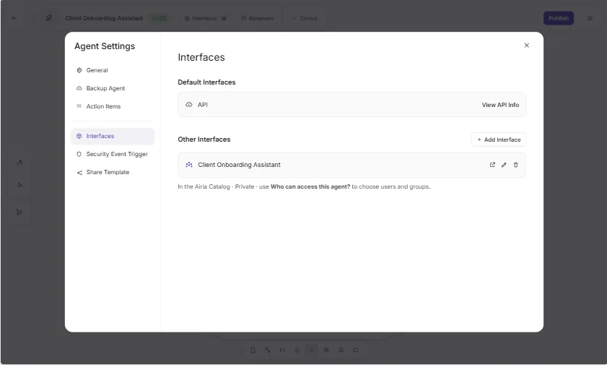
Task: Click the play triangle icon on the left rail
Action: click(x=19, y=185)
